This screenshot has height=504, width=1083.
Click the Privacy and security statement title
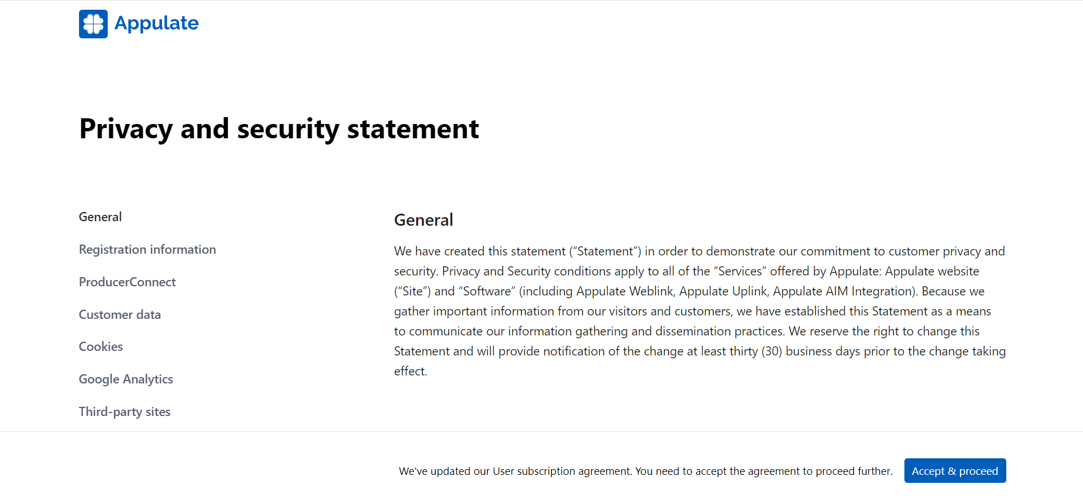(x=279, y=129)
